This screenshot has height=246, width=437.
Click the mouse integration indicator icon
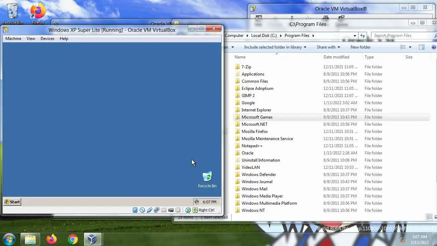coord(188,210)
